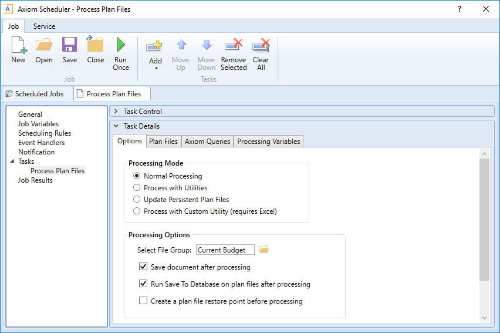The width and height of the screenshot is (500, 333).
Task: Expand the Task Control section
Action: [116, 111]
